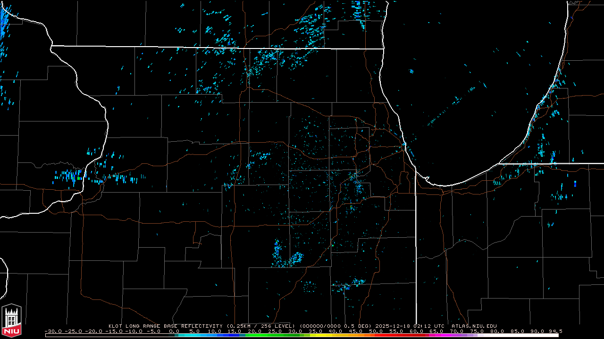Click the "0.5 DEG" elevation angle text
Viewport: 604px width, 339px height.
click(x=358, y=326)
